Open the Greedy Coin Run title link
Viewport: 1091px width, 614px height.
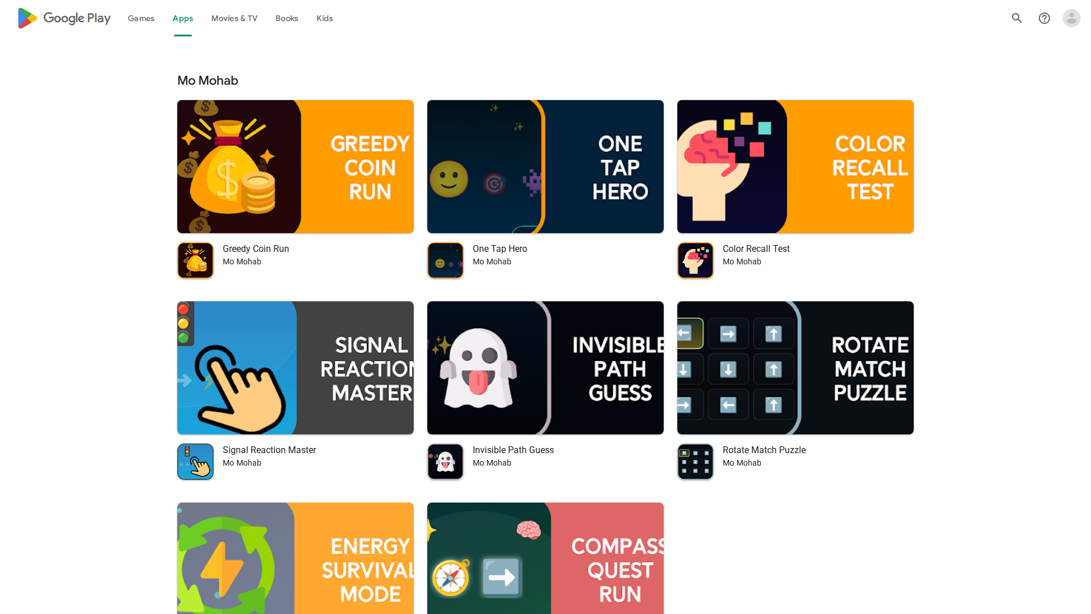(256, 249)
